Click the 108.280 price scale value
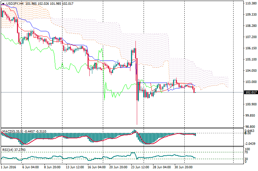The height and width of the screenshot is (171, 258). coord(251,26)
